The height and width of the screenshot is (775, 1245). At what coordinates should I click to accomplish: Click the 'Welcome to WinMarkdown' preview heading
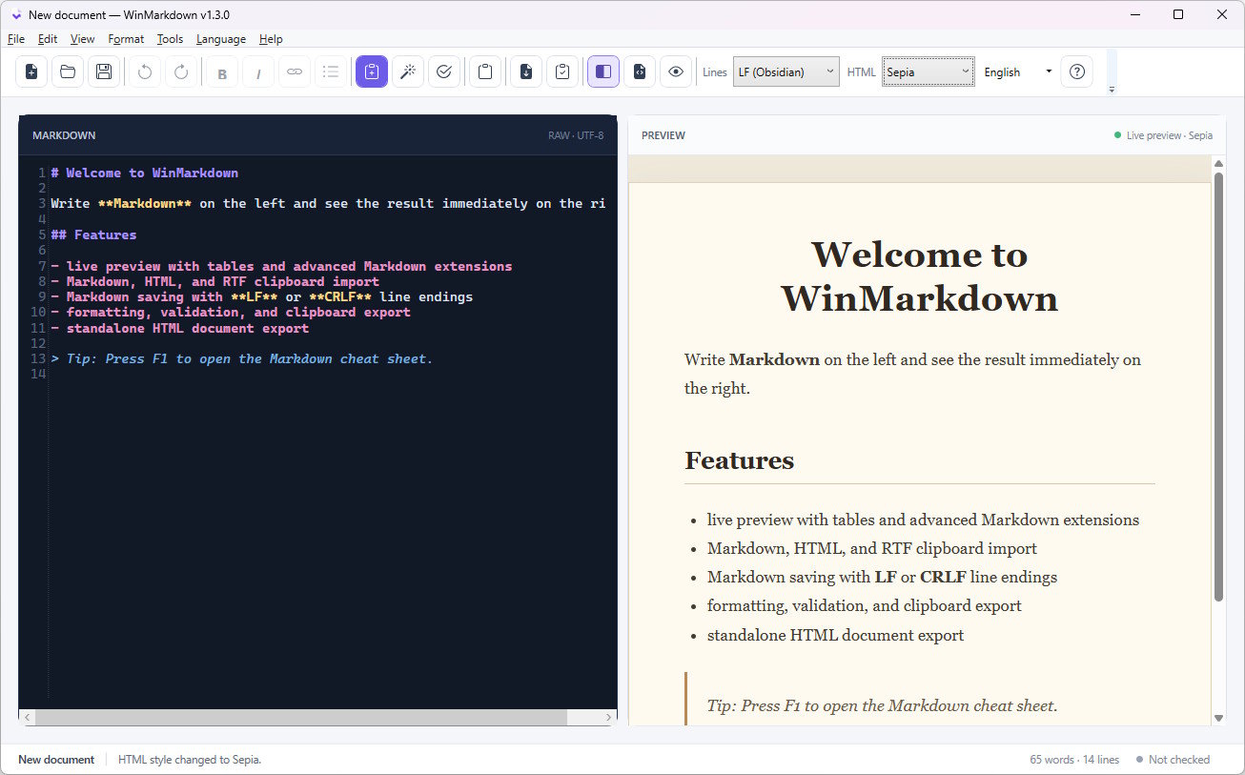pos(920,276)
